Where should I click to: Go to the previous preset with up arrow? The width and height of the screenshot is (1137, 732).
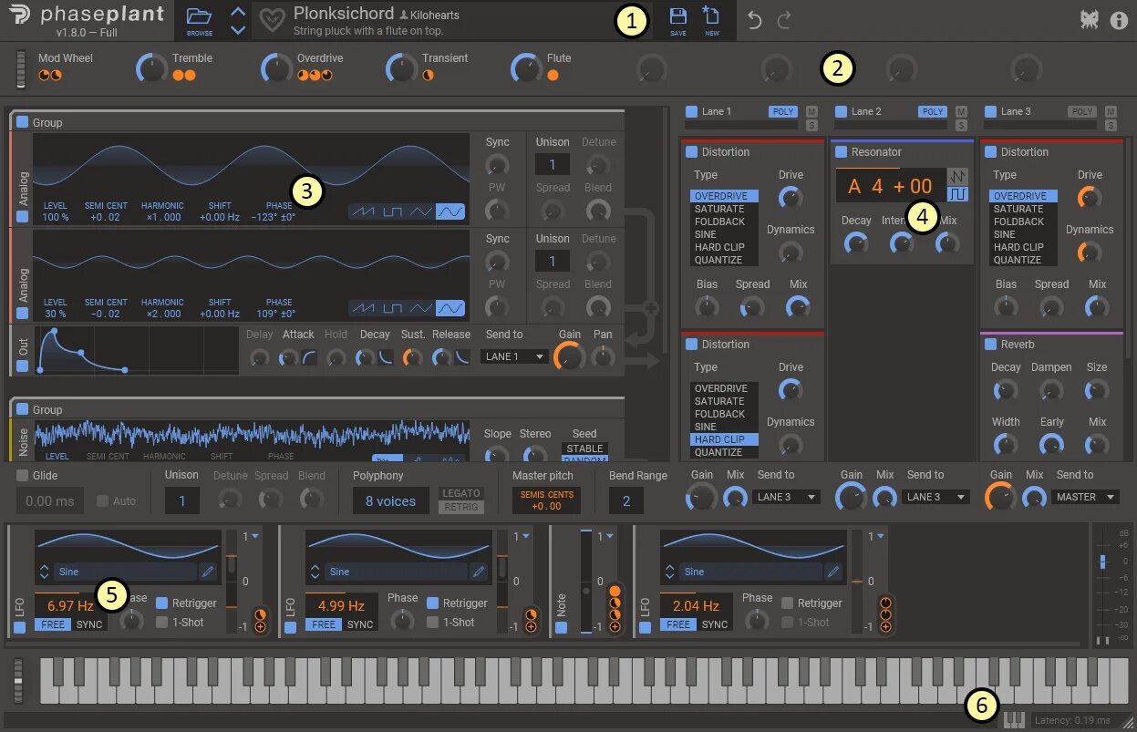tap(238, 12)
